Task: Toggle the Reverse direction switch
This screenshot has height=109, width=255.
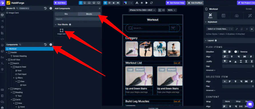Action: point(237,52)
